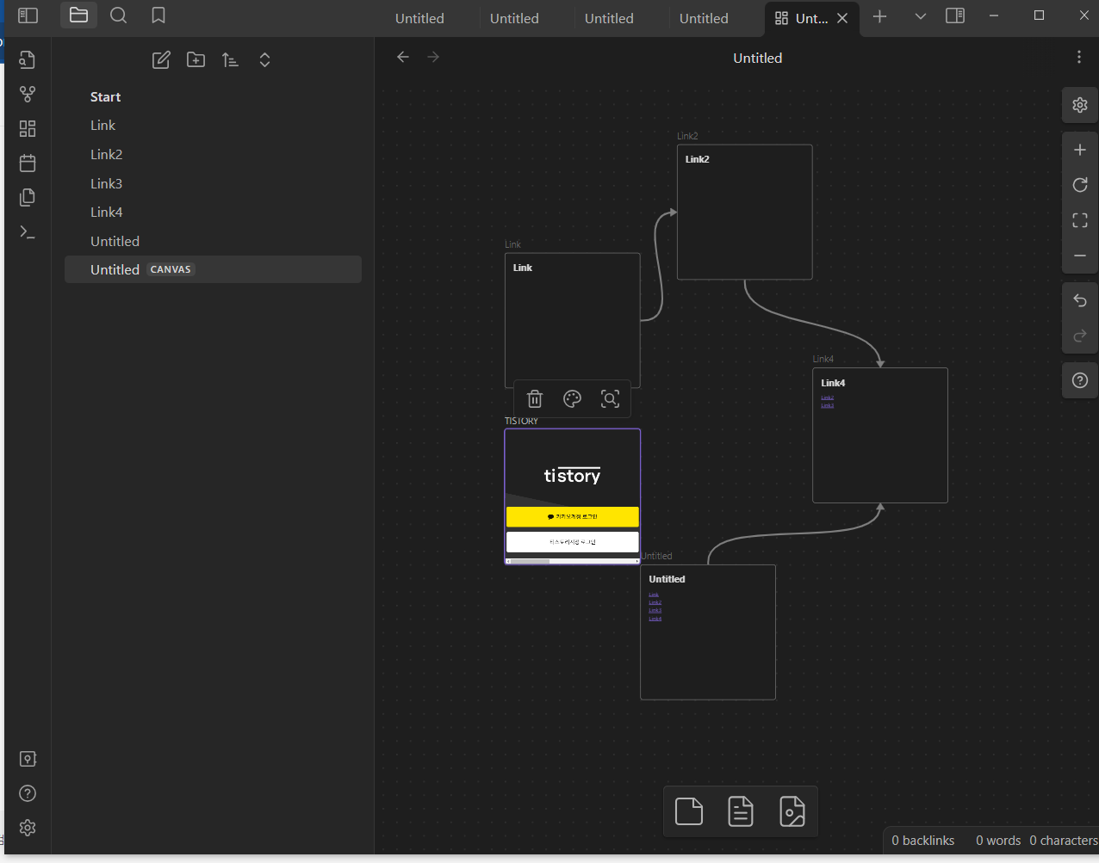
Task: Select the Link2 canvas card
Action: coord(745,212)
